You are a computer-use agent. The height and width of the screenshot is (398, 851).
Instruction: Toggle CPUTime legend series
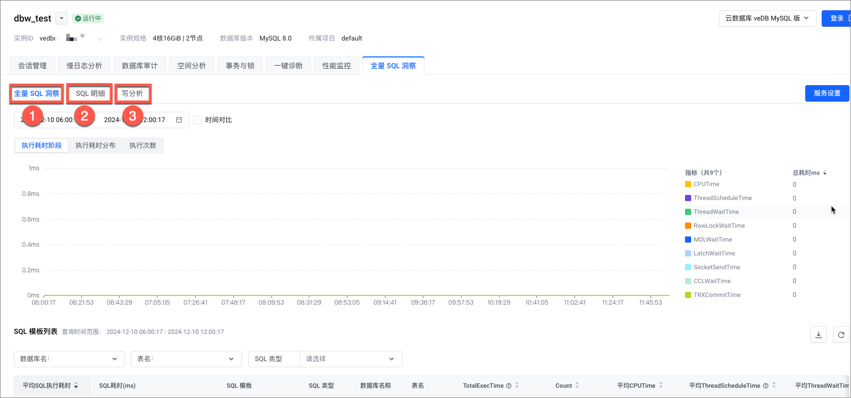pyautogui.click(x=702, y=184)
